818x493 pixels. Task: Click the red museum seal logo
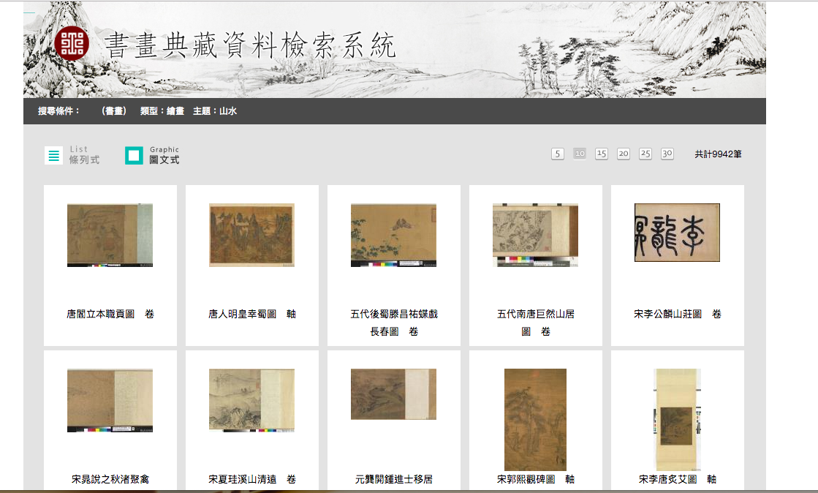[x=72, y=43]
